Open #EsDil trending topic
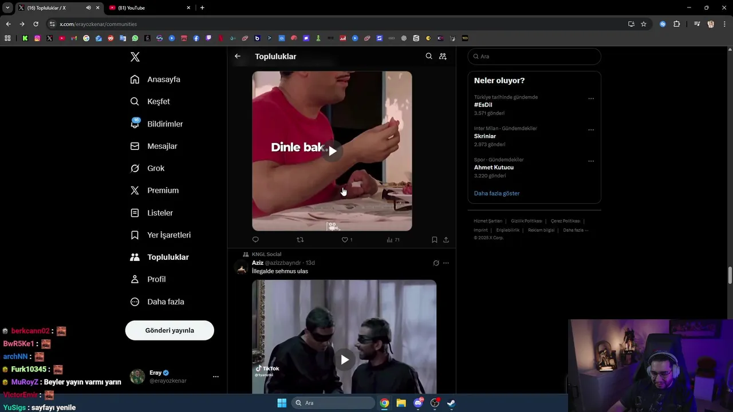Screen dimensions: 733x412 click(483, 105)
